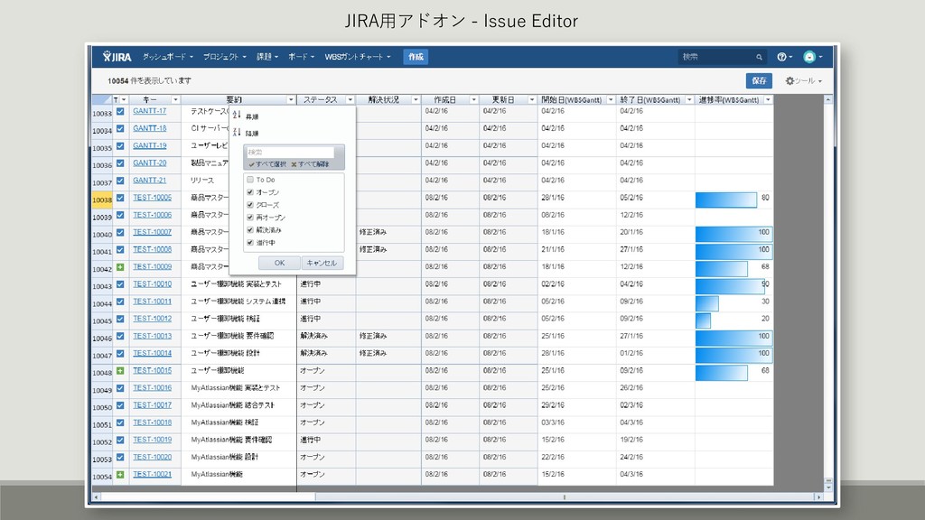
Task: Click the task type icon for TEST-10019
Action: click(x=120, y=440)
